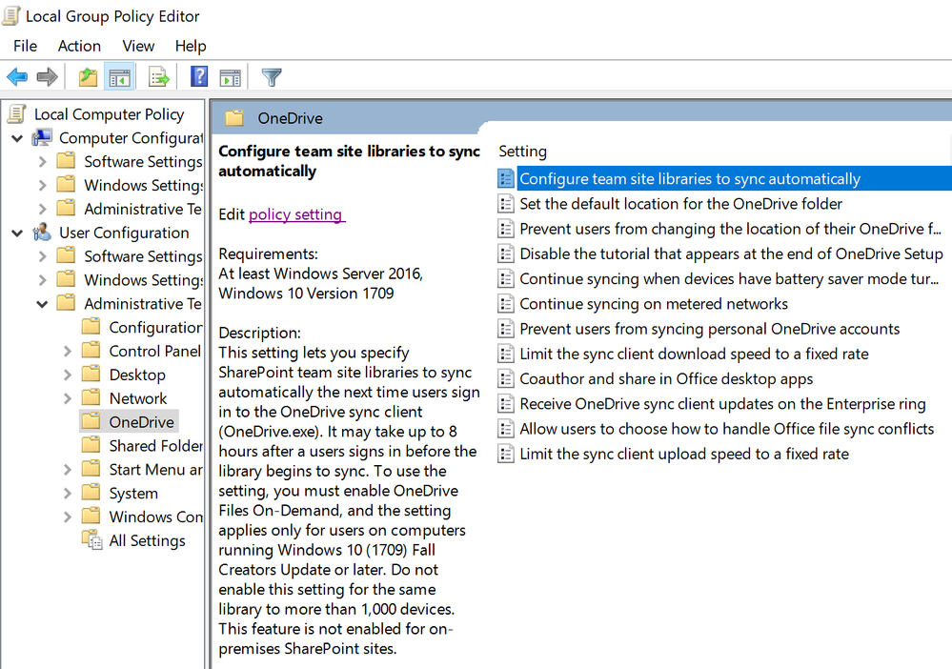The image size is (952, 669).
Task: Open the Help menu
Action: pos(191,46)
